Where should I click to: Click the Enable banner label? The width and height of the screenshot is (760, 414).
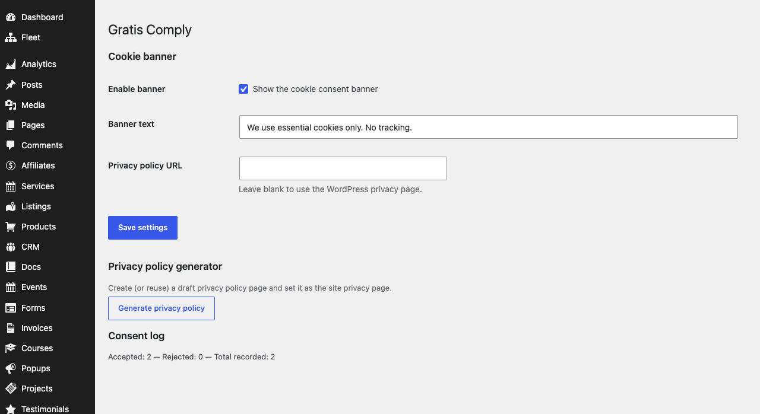click(137, 89)
